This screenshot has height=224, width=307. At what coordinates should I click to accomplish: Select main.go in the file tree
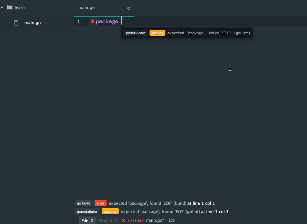pyautogui.click(x=32, y=23)
